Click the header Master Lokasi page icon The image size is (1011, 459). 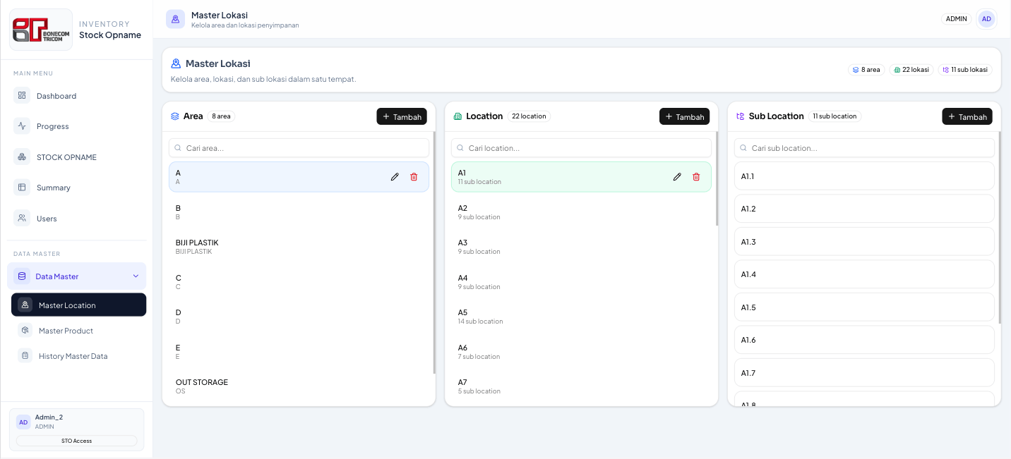tap(176, 19)
